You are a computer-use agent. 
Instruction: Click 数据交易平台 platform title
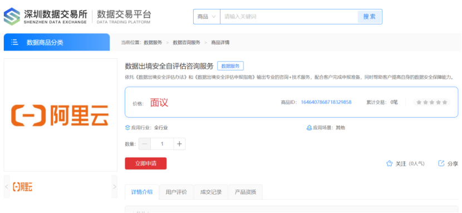[x=124, y=14]
